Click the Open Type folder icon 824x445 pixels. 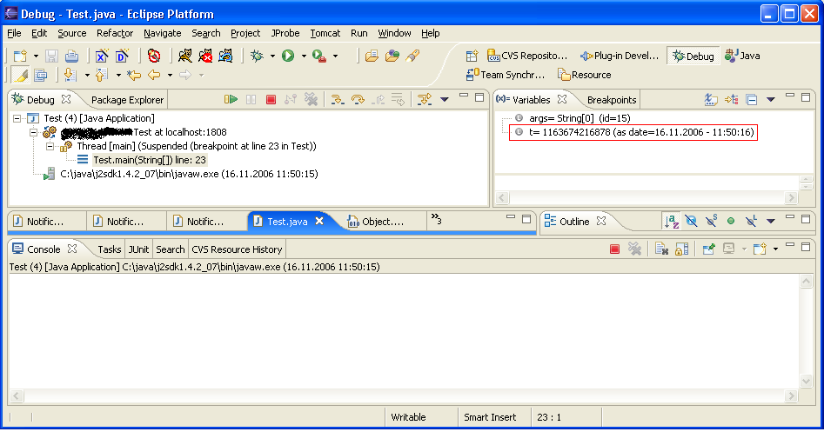pos(372,56)
